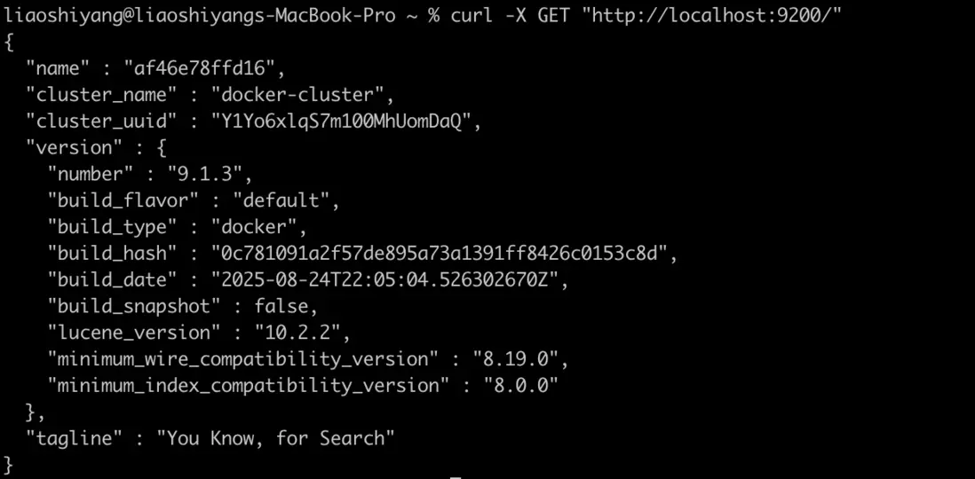Click the word curl in the command

point(472,15)
